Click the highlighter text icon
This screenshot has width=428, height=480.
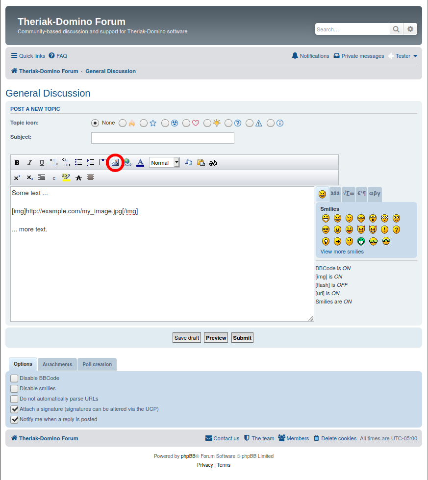point(66,177)
